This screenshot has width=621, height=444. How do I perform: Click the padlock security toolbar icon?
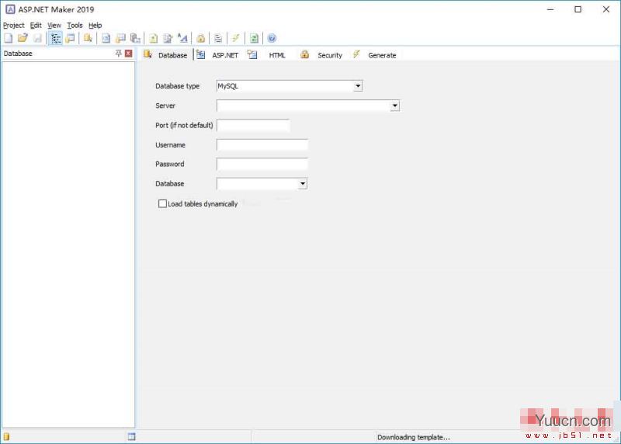(201, 38)
